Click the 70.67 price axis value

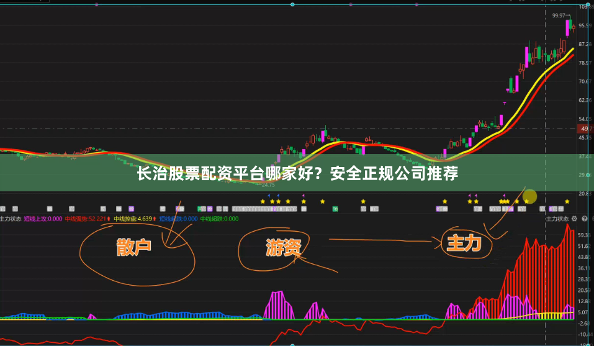pos(585,81)
